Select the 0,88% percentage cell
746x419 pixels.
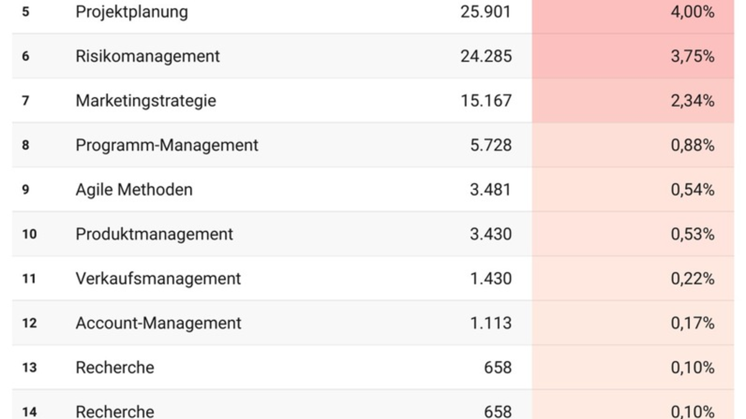(x=692, y=145)
